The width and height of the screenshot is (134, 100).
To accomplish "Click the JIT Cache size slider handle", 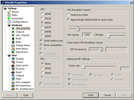I will (x=84, y=66).
